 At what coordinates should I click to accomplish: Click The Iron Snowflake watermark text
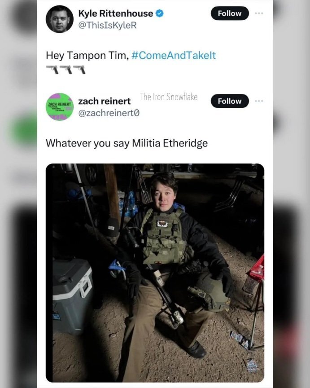tap(169, 97)
